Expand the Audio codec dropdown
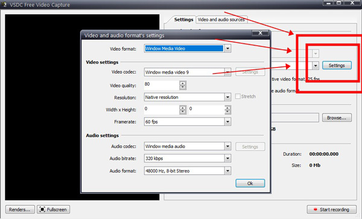This screenshot has height=219, width=362. [x=227, y=147]
